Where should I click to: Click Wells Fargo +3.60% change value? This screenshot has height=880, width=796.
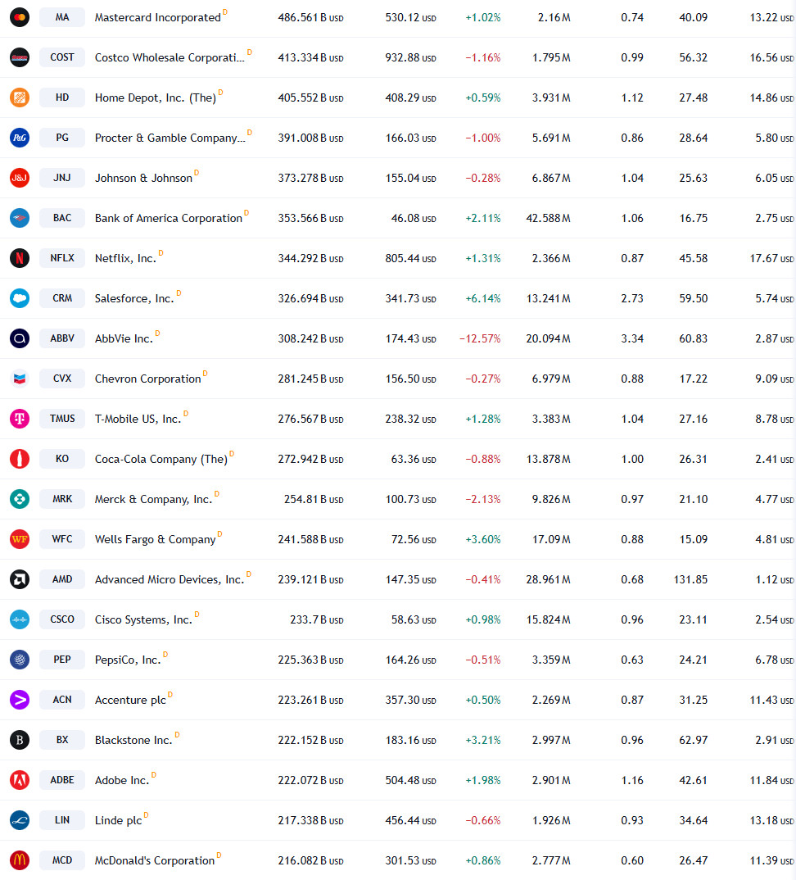(483, 540)
